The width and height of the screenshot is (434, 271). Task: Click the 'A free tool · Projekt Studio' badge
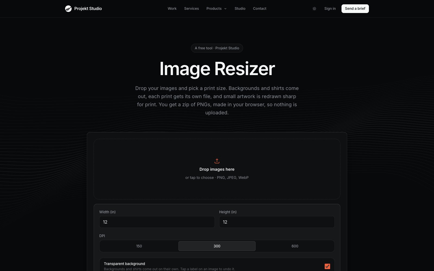pos(217,48)
